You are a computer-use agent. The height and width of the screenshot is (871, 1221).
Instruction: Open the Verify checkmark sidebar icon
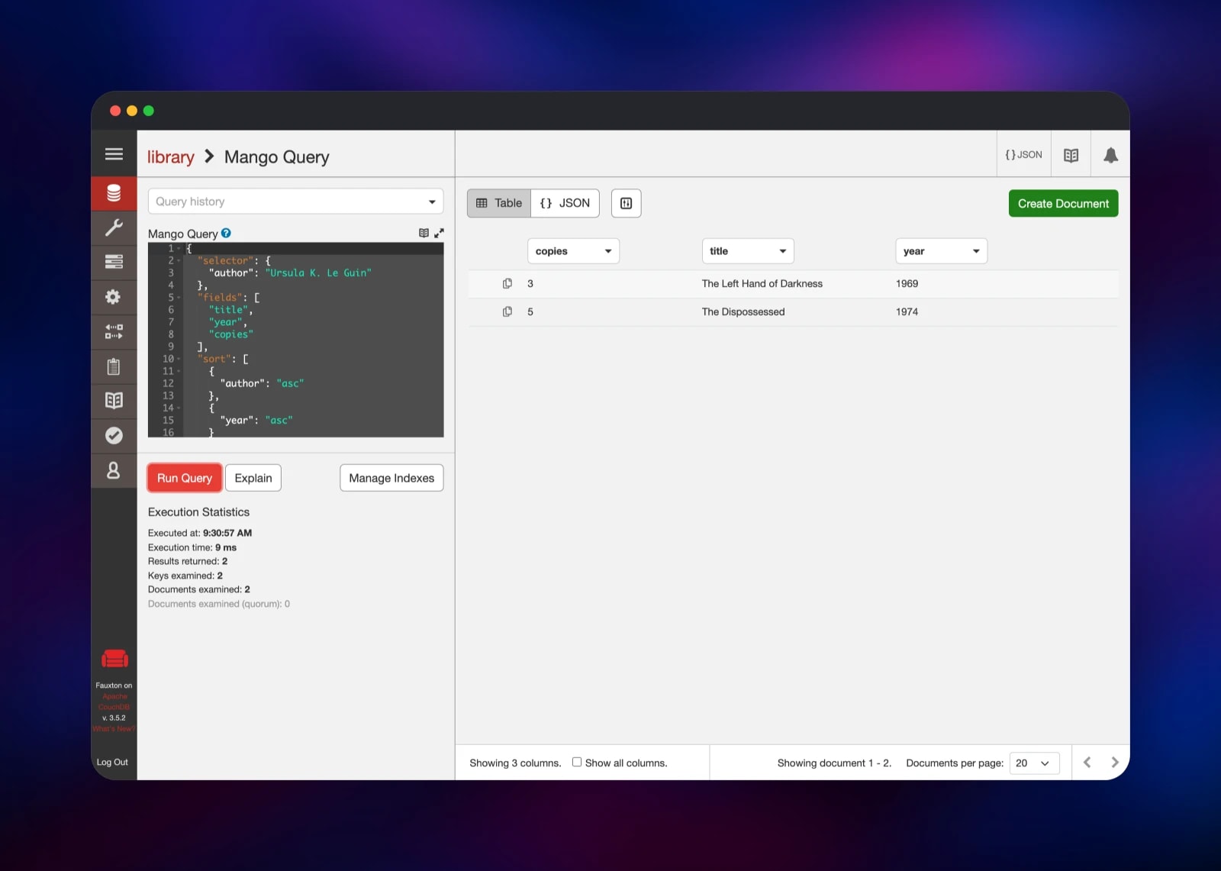(x=114, y=435)
